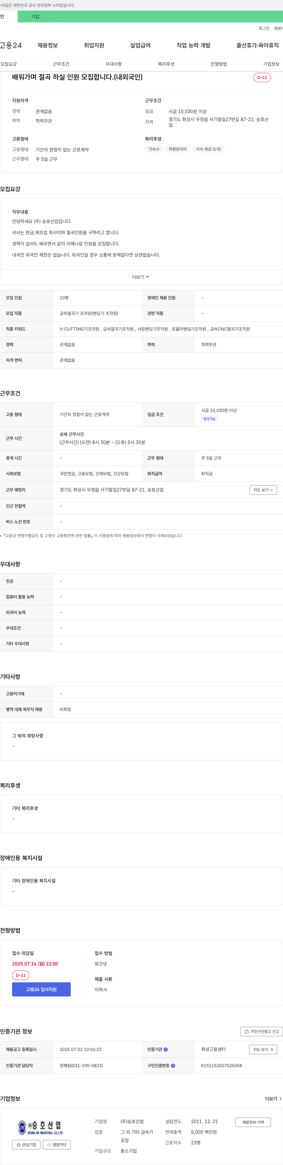Open the 기업 tab in the top bar
Screen dimensions: 283x1165
(35, 17)
